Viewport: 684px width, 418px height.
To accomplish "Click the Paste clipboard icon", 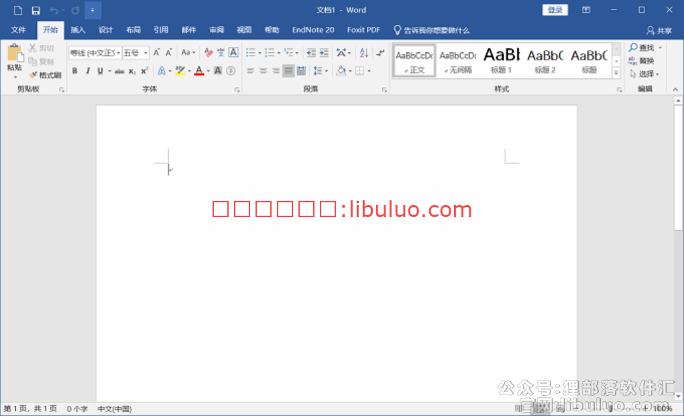I will 15,54.
